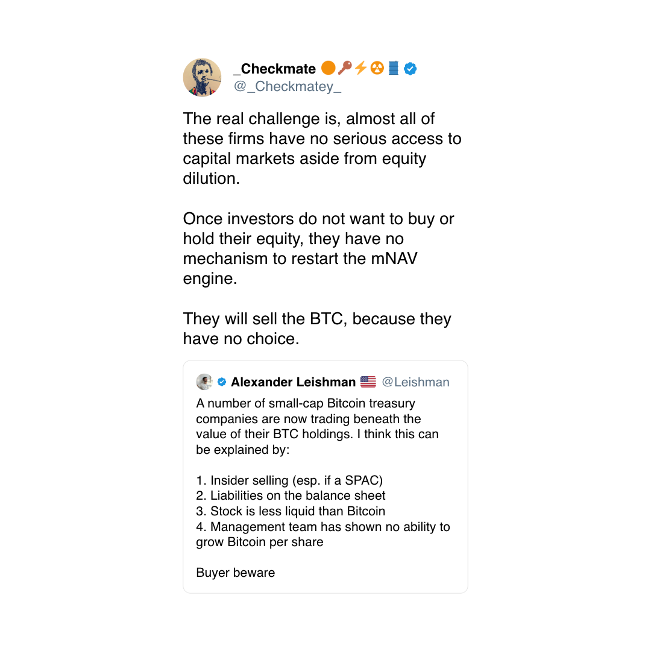Open the @Leishman handle

[x=415, y=382]
